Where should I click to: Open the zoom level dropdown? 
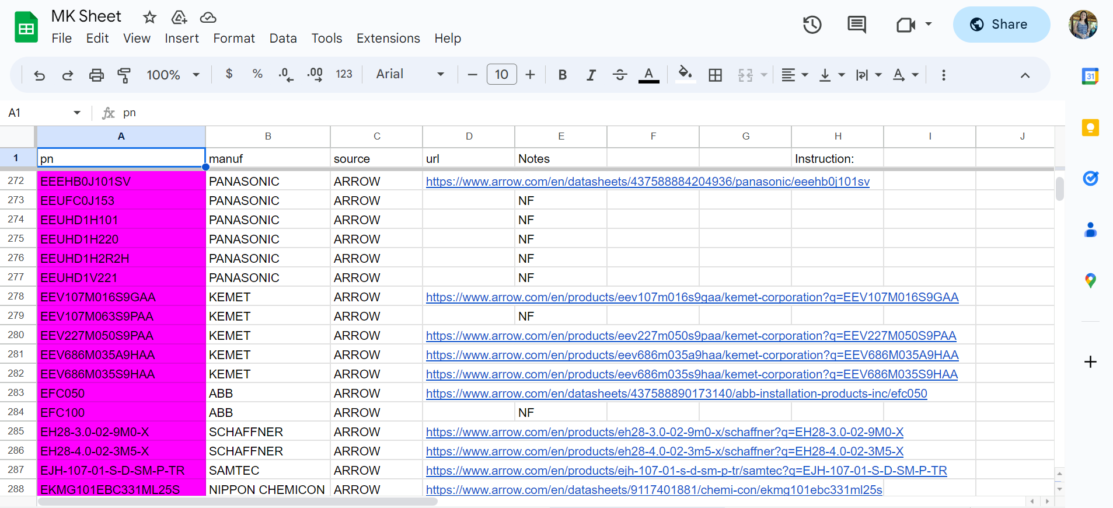point(173,75)
